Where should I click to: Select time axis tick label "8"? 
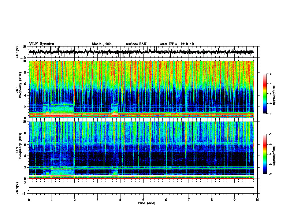tap(212, 200)
